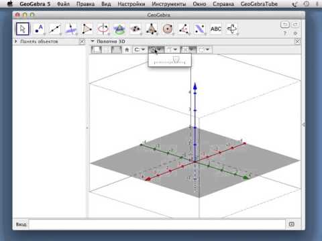
Task: Click the Undo button
Action: pos(285,25)
